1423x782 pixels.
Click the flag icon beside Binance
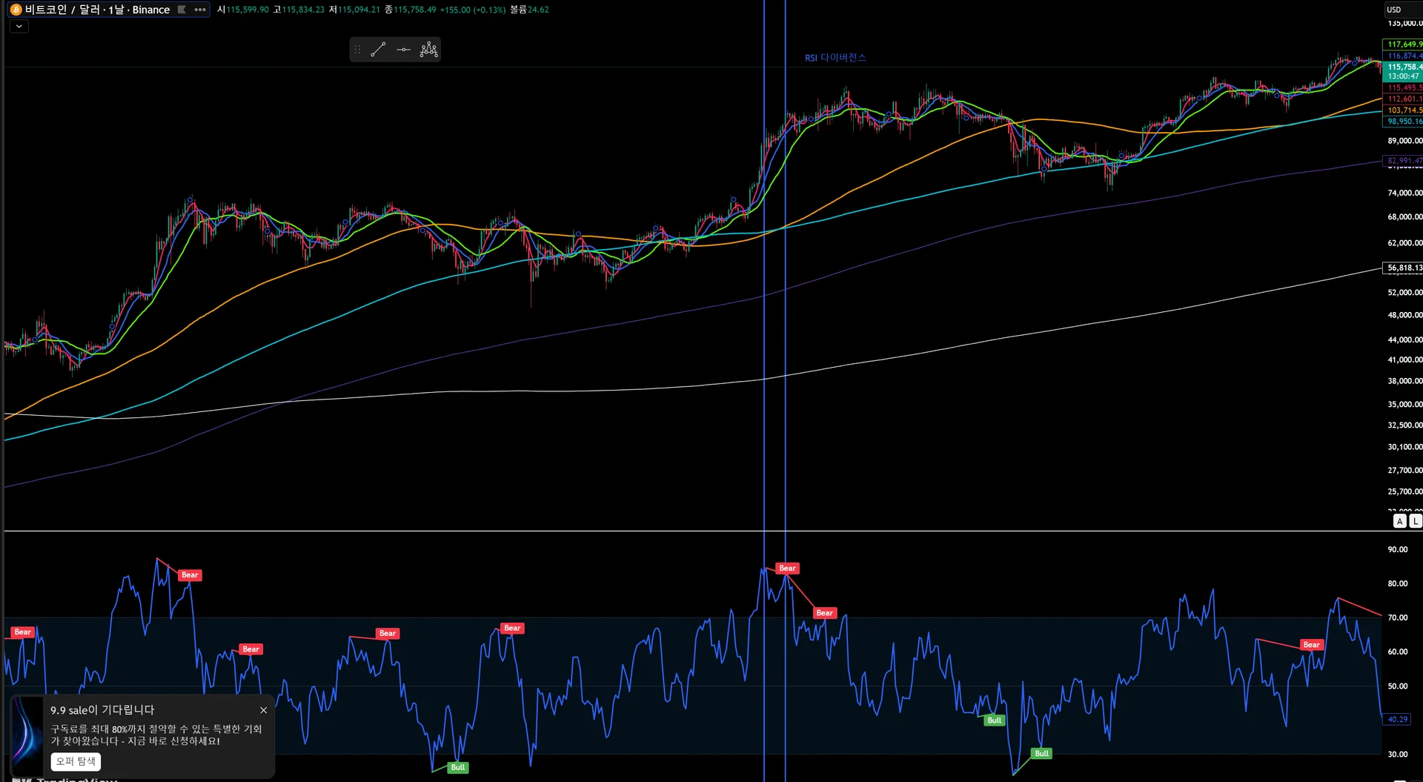(182, 10)
